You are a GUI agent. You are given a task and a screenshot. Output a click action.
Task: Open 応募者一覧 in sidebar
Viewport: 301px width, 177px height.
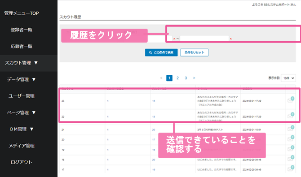pos(22,46)
